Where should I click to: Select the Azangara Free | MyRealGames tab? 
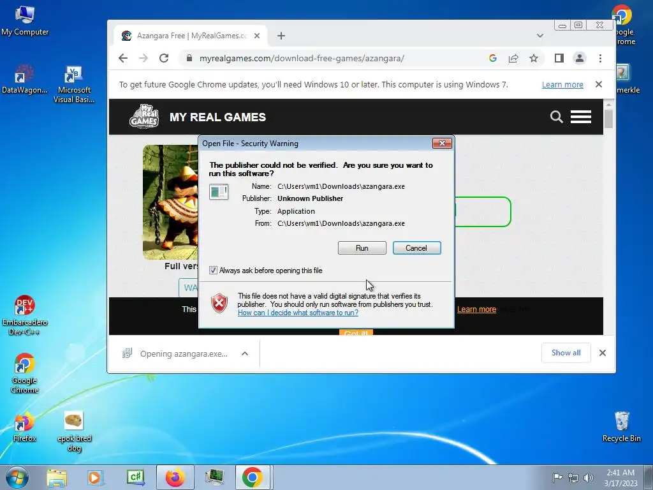(190, 36)
